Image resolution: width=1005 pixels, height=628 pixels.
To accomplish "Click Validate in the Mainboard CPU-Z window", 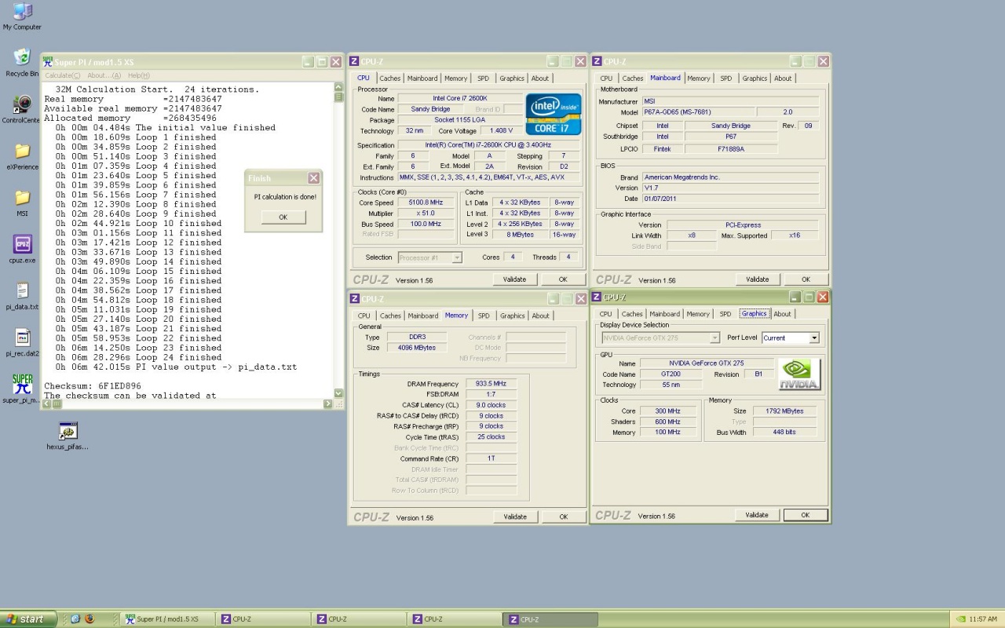I will pos(757,279).
